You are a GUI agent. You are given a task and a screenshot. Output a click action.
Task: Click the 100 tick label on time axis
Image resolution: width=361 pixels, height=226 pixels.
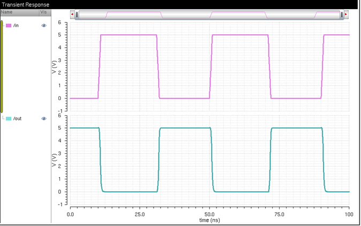(349, 214)
